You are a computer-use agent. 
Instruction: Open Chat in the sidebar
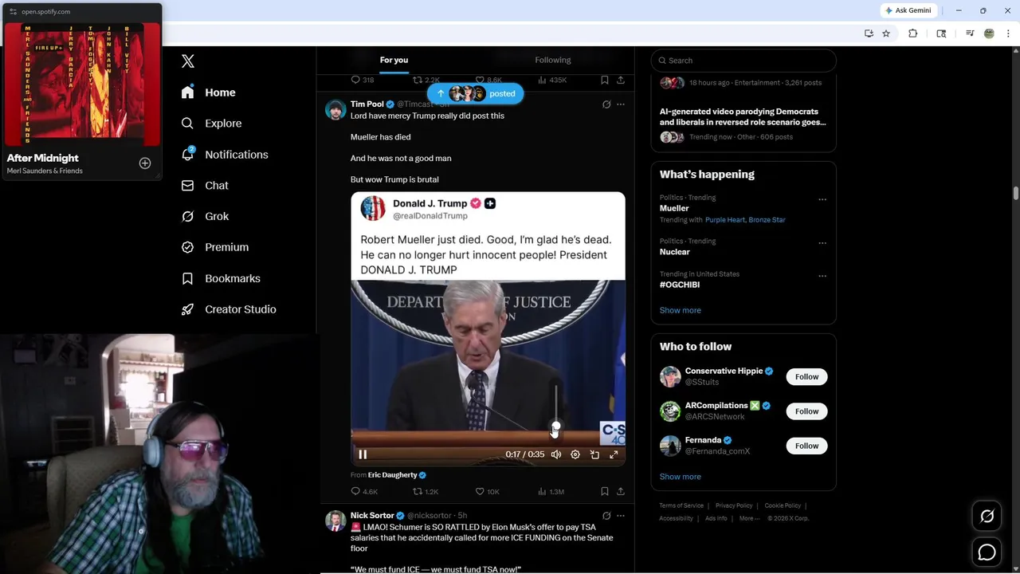point(205,186)
